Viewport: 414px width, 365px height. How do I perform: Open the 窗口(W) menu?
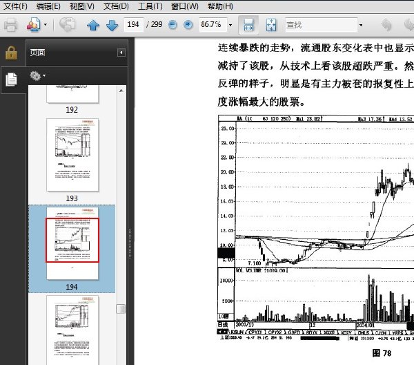(184, 6)
